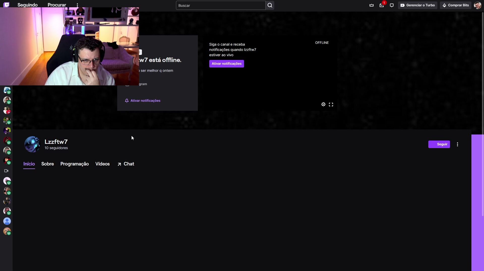The height and width of the screenshot is (271, 484).
Task: Open the Prime loot crown icon
Action: [372, 5]
